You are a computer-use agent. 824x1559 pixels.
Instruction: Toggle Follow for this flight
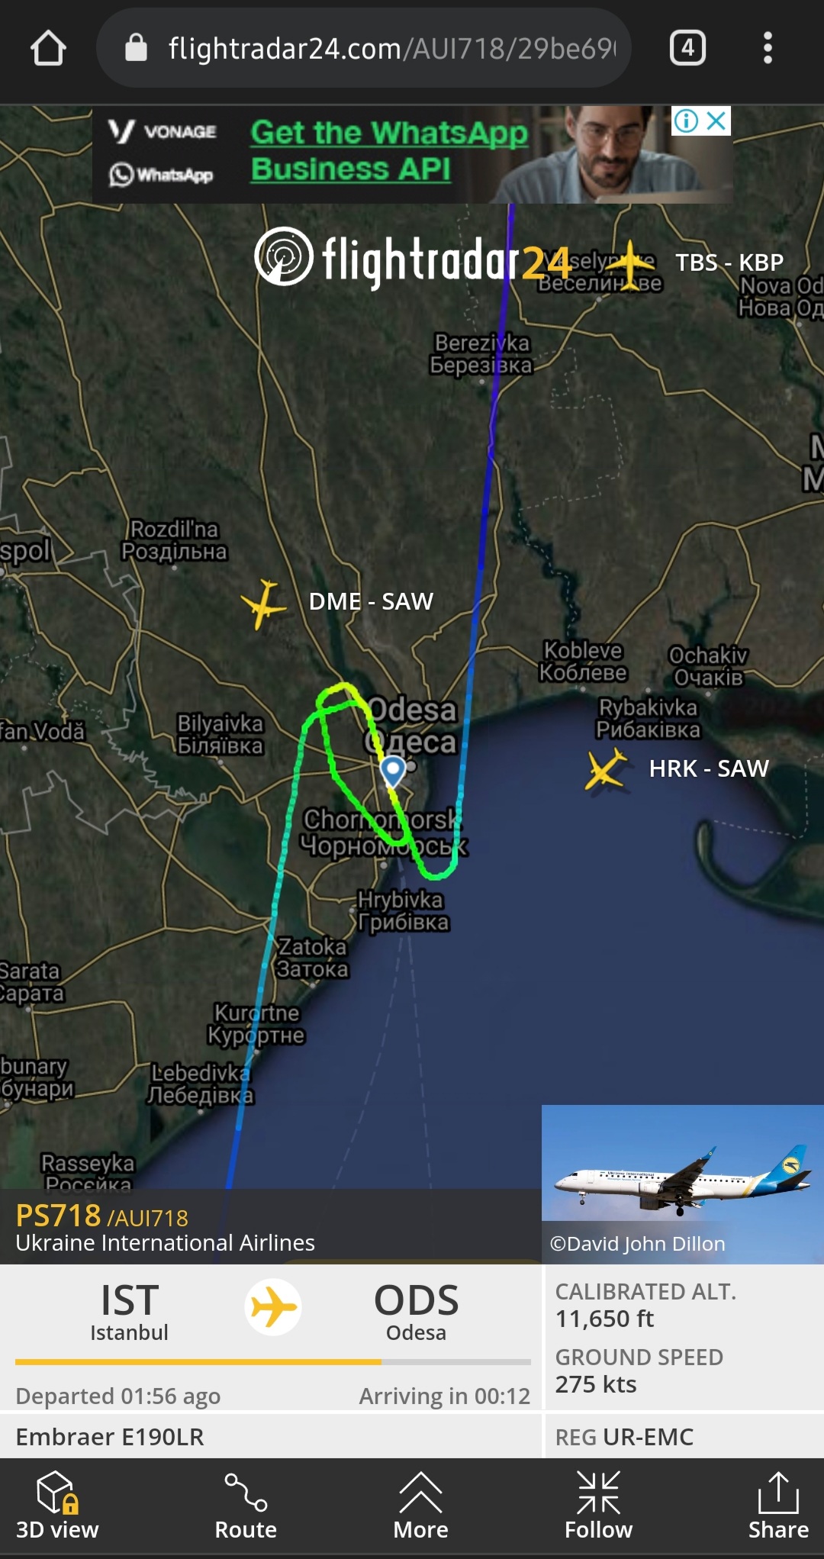coord(599,1506)
